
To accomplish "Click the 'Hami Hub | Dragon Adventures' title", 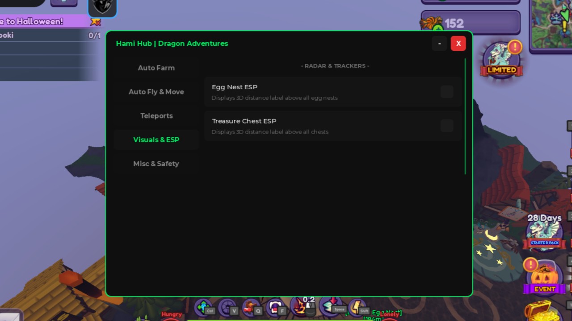I will click(172, 43).
